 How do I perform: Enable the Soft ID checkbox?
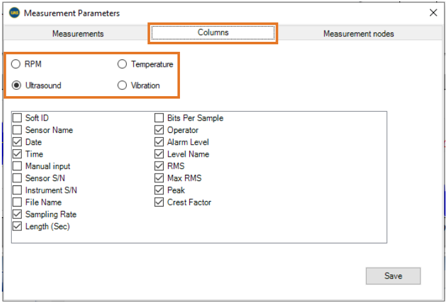click(x=17, y=118)
